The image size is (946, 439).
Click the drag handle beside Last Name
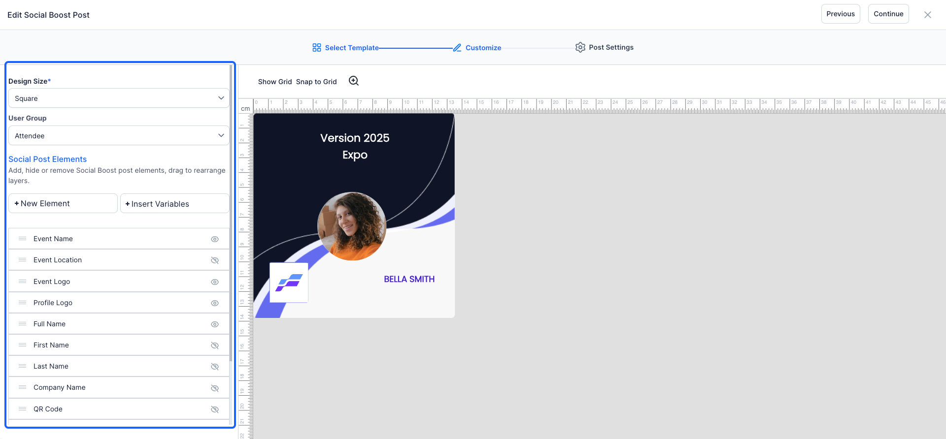pyautogui.click(x=22, y=366)
